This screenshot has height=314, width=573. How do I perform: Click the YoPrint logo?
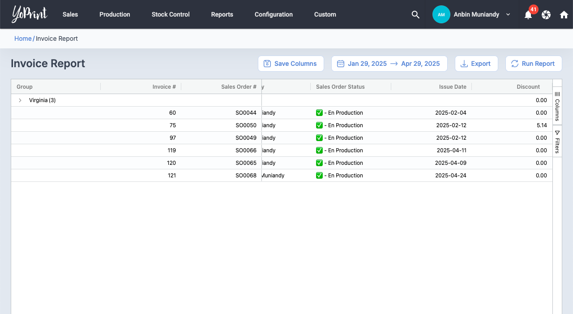[x=30, y=14]
